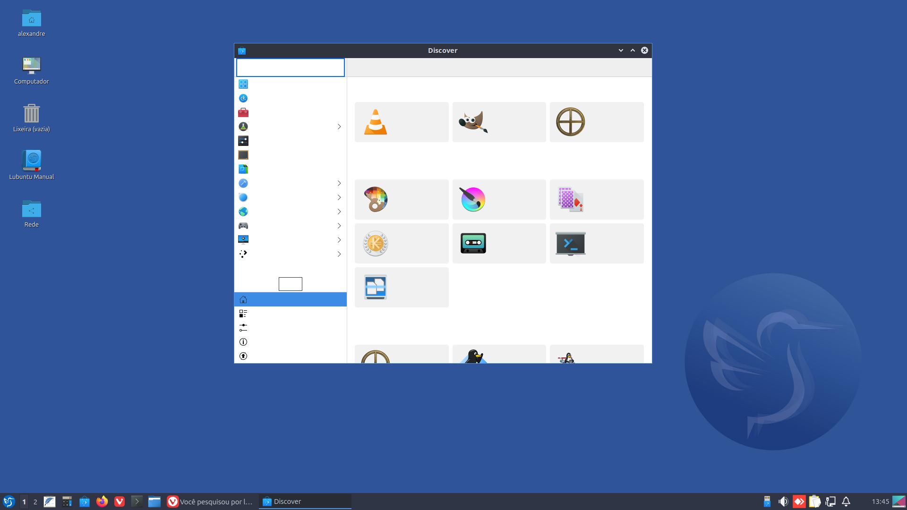This screenshot has width=907, height=510.
Task: Expand the gamepad Games category chevron
Action: pos(339,226)
